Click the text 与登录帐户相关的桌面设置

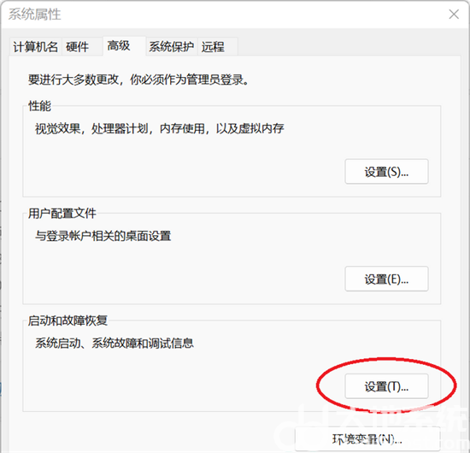pyautogui.click(x=103, y=236)
